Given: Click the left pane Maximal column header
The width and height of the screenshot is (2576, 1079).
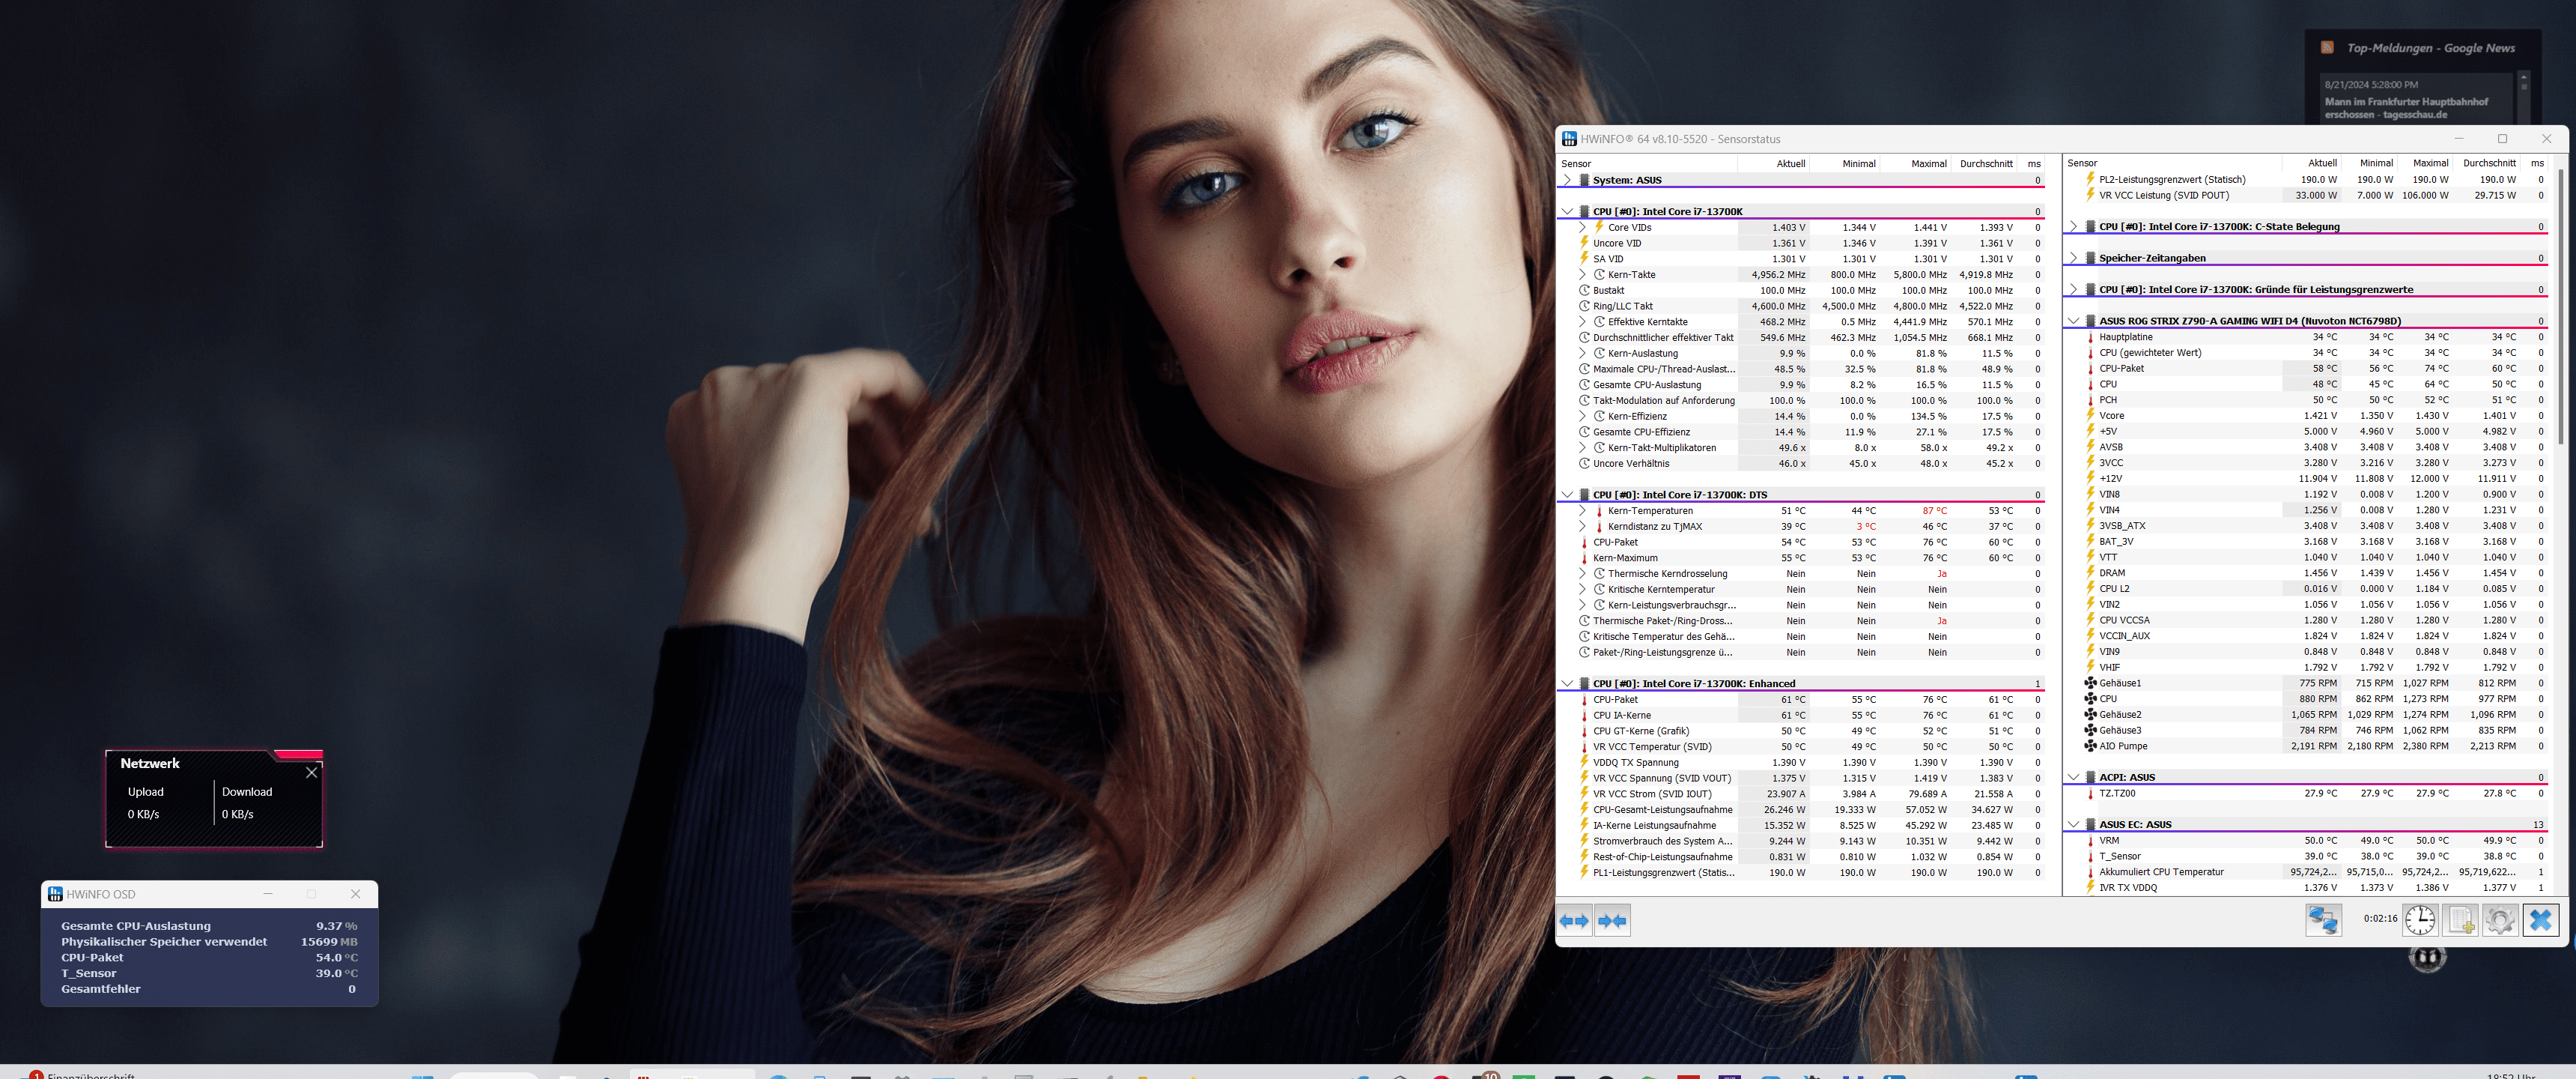Looking at the screenshot, I should tap(1916, 164).
